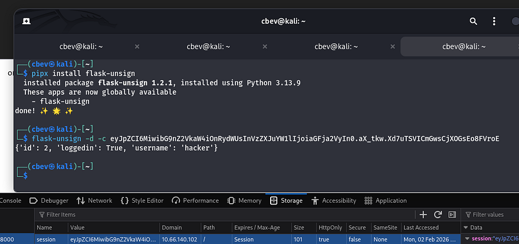
Task: Open the terminal three-dot menu
Action: (x=494, y=21)
